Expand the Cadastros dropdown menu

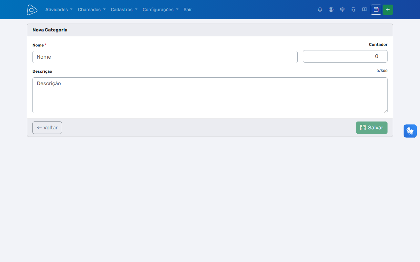pos(124,9)
